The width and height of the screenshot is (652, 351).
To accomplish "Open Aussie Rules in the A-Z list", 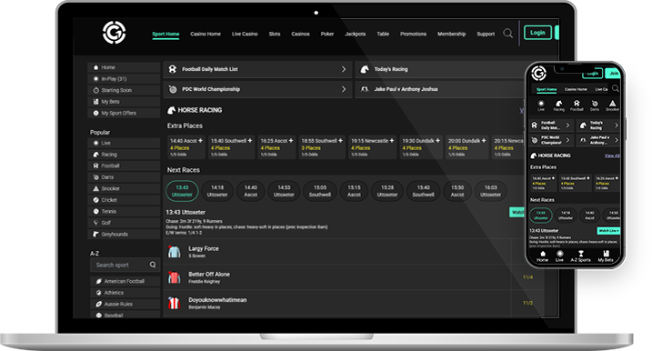I will click(x=125, y=304).
